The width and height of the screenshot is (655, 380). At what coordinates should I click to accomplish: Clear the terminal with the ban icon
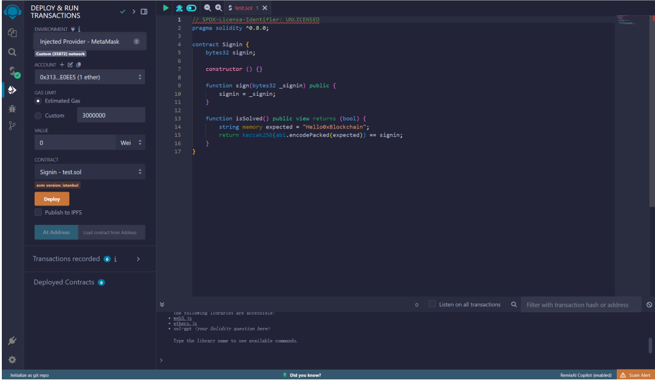point(649,304)
